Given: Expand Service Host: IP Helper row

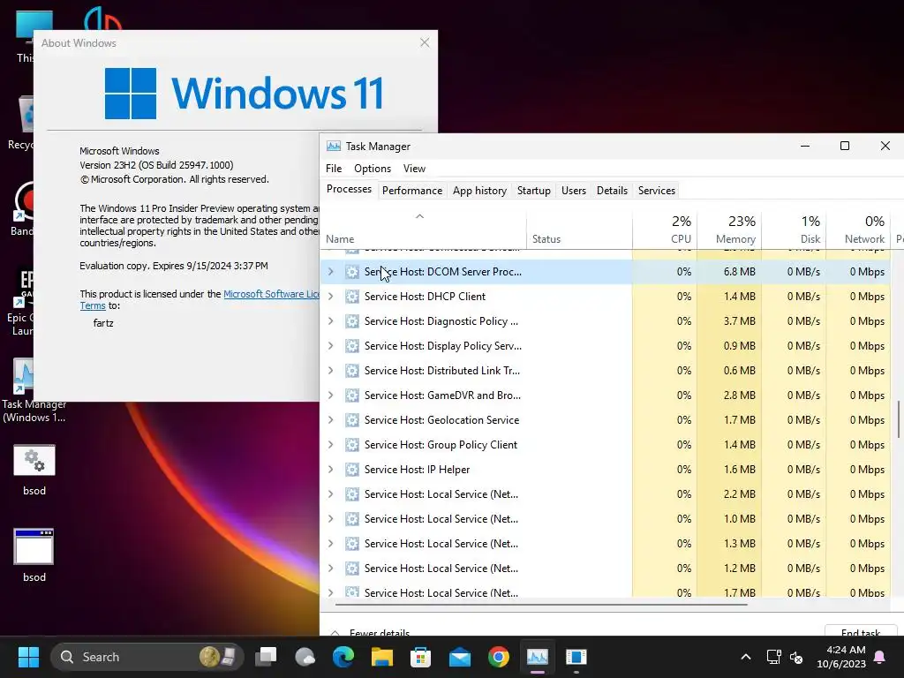Looking at the screenshot, I should coord(330,470).
